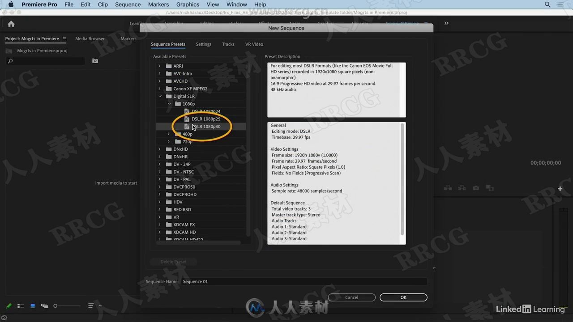Select the VR folder row
Image resolution: width=573 pixels, height=322 pixels.
click(x=201, y=217)
